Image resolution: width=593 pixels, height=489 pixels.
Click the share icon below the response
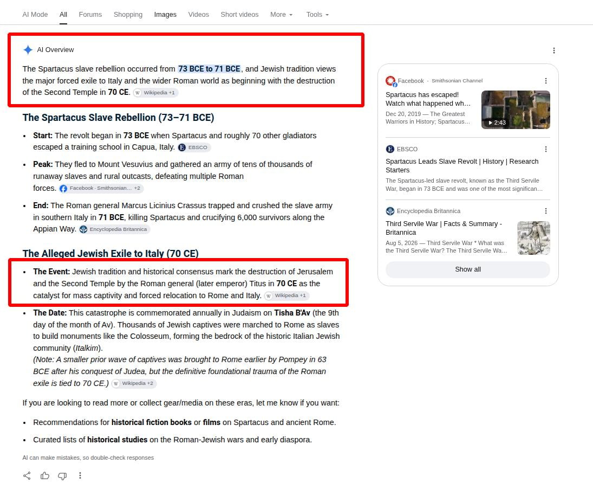27,476
